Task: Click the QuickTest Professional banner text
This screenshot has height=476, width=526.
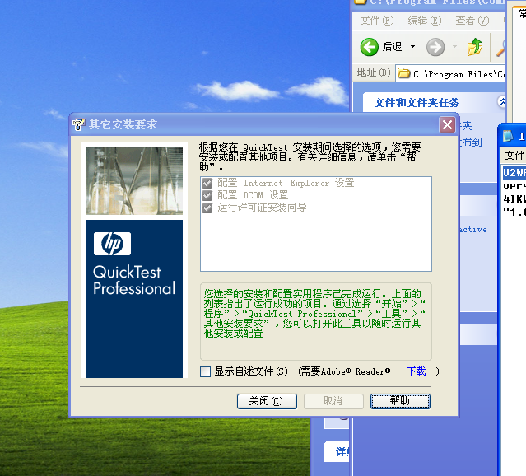Action: coord(134,280)
